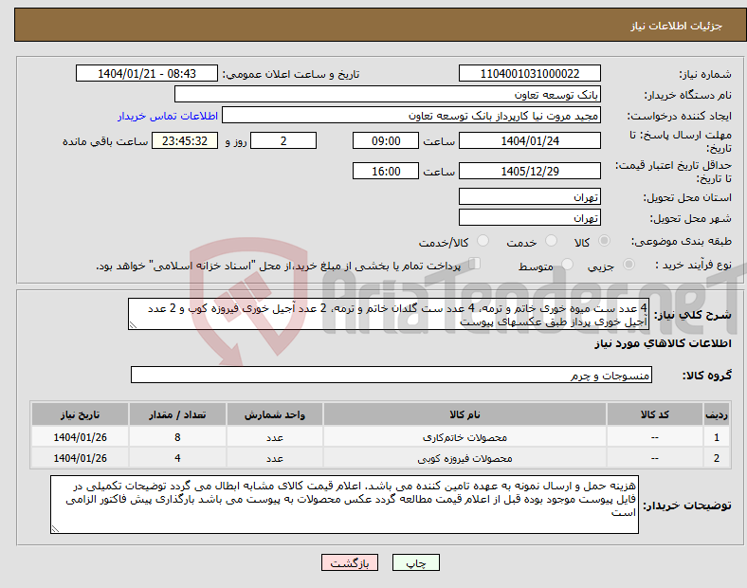This screenshot has width=747, height=588.
Task: Click the unit عدد in row 1
Action: click(274, 437)
